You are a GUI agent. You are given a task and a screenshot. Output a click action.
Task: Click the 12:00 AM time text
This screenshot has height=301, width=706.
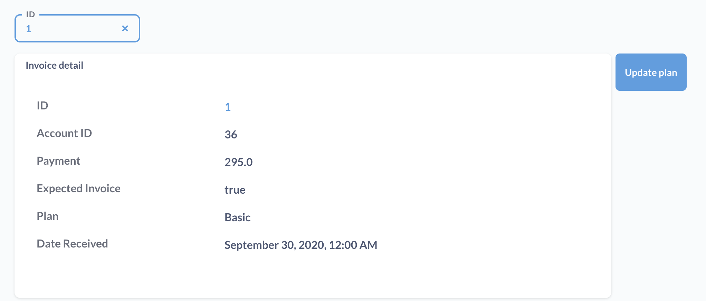pyautogui.click(x=353, y=245)
